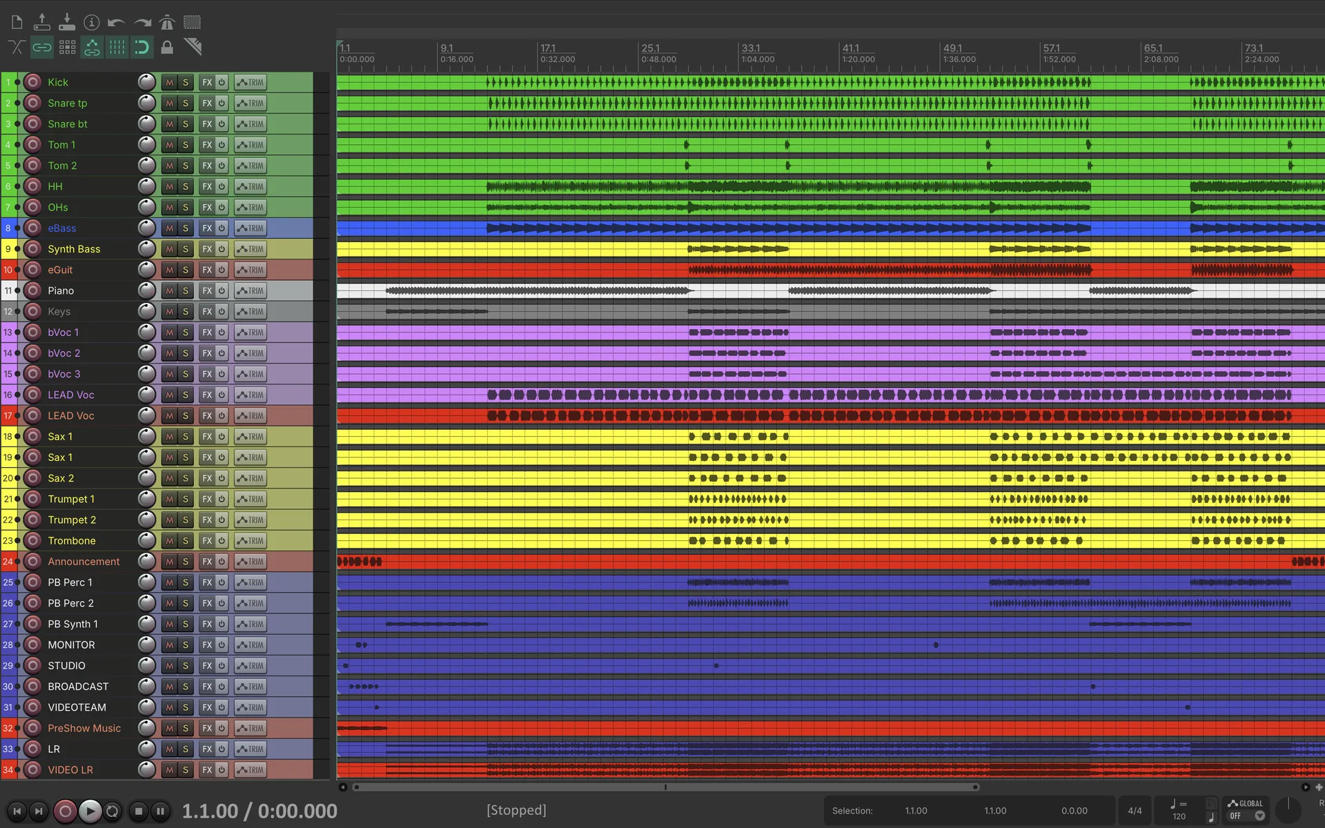Arm the Kick track for recording
This screenshot has height=828, width=1325.
coord(32,82)
